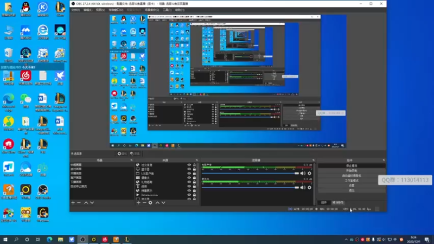Image resolution: width=434 pixels, height=244 pixels.
Task: Open File Explorer from the taskbar
Action: 60,239
